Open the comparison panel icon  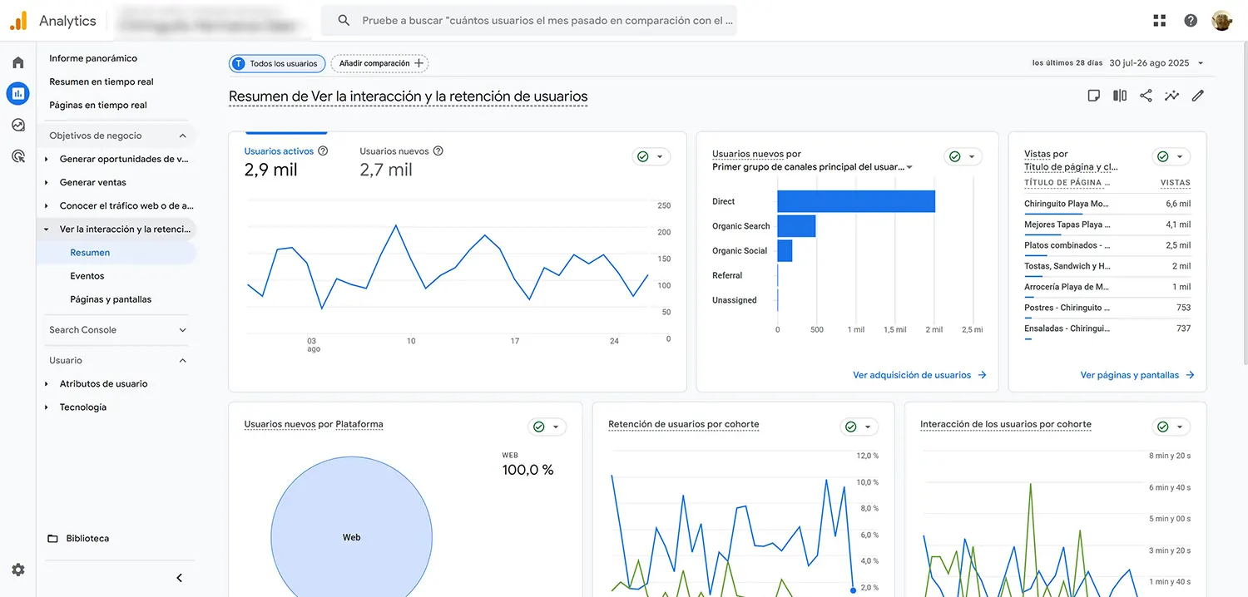click(1119, 95)
